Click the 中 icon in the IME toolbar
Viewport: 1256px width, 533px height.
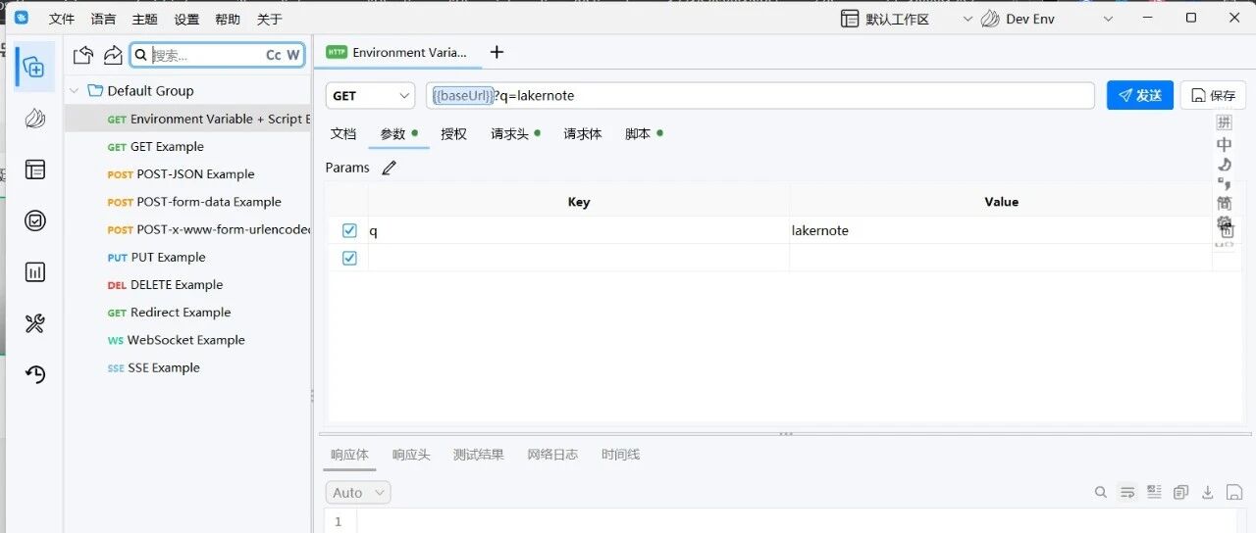1224,144
